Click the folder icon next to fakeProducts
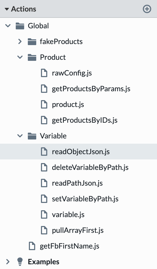 [x=32, y=41]
